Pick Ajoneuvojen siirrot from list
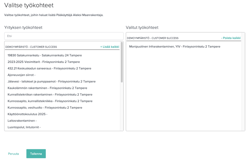The image size is (249, 162). 22,75
